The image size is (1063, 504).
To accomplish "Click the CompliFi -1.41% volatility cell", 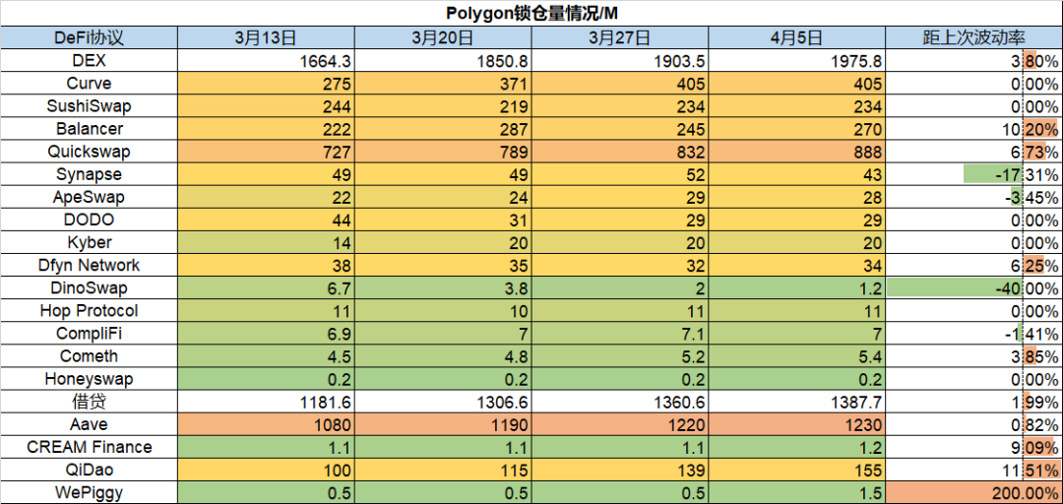I will (973, 334).
